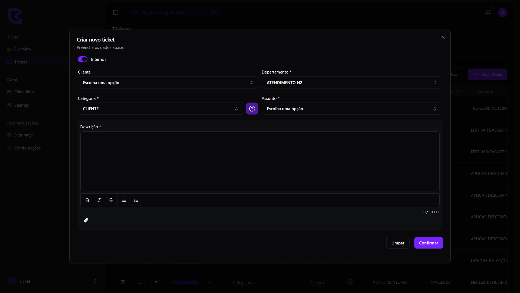Confirm the new ticket creation
Viewport: 520px width, 293px height.
pos(428,243)
